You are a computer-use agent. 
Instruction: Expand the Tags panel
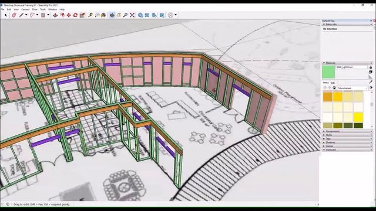click(324, 139)
